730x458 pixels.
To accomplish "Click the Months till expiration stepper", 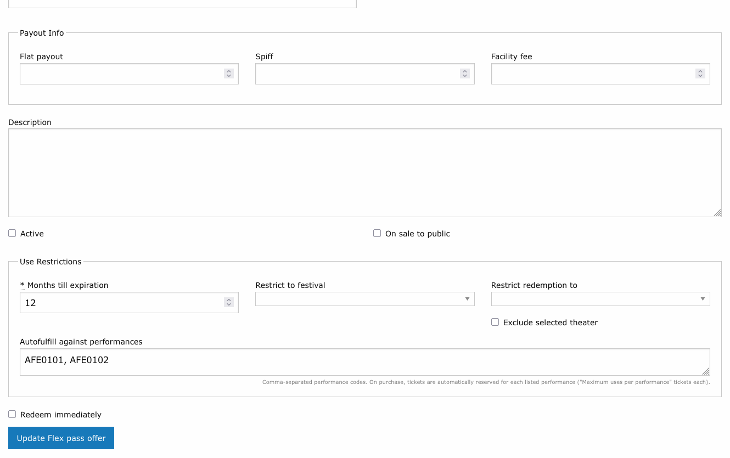I will pyautogui.click(x=229, y=302).
